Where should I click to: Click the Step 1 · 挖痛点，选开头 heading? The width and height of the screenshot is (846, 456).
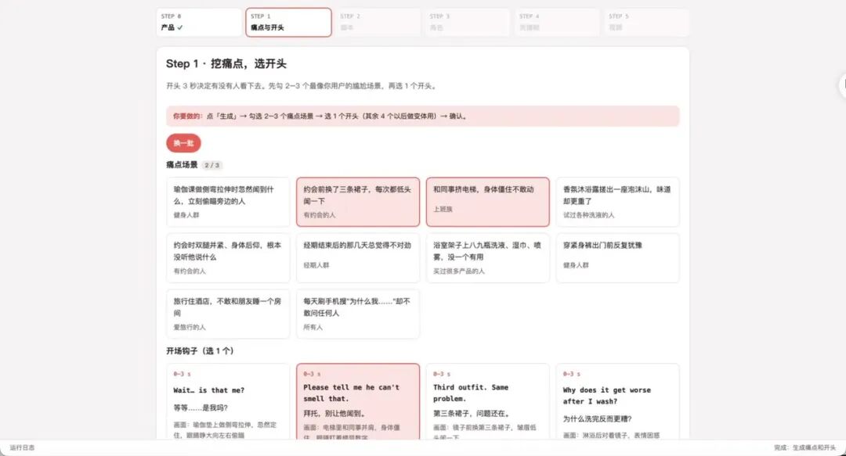tap(226, 63)
